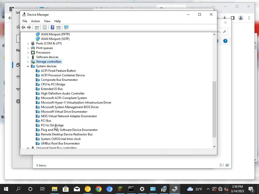Select Remote Desktop Device Redirector Bus
The width and height of the screenshot is (259, 194).
pos(67,134)
